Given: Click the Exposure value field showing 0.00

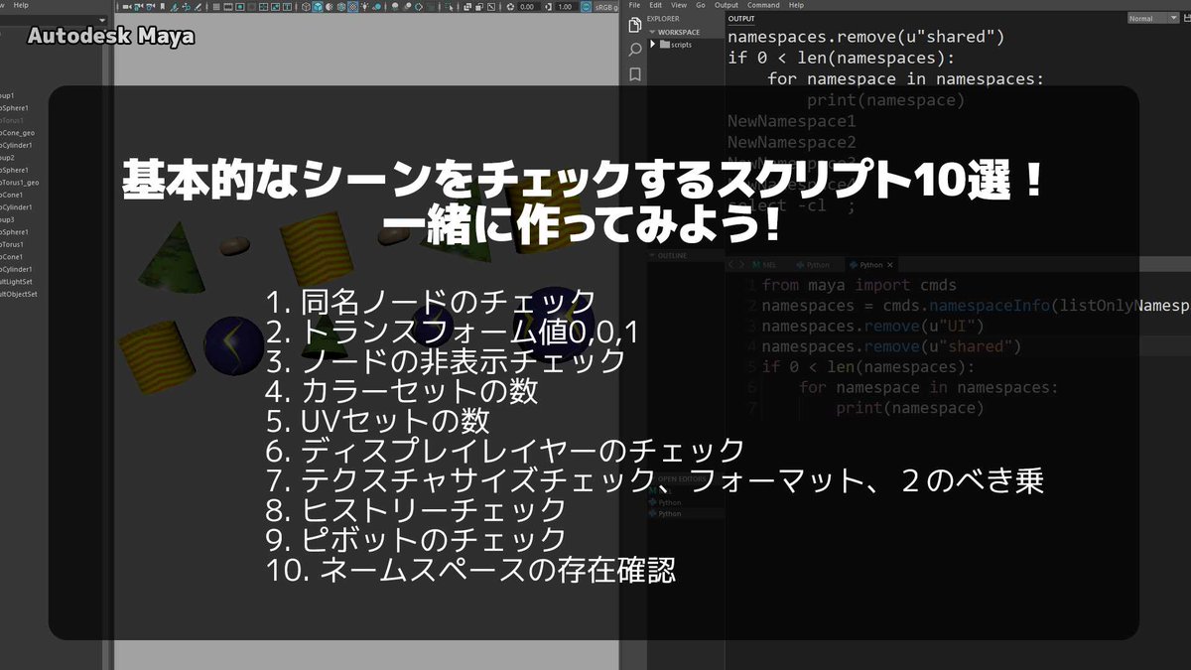Looking at the screenshot, I should [528, 7].
